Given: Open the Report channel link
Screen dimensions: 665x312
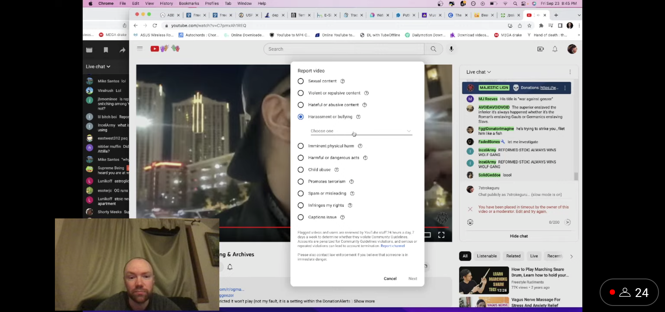Looking at the screenshot, I should (393, 246).
